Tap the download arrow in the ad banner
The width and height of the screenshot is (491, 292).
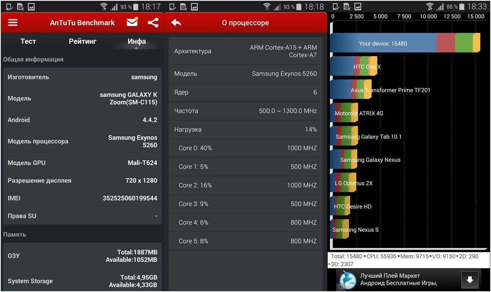(470, 280)
